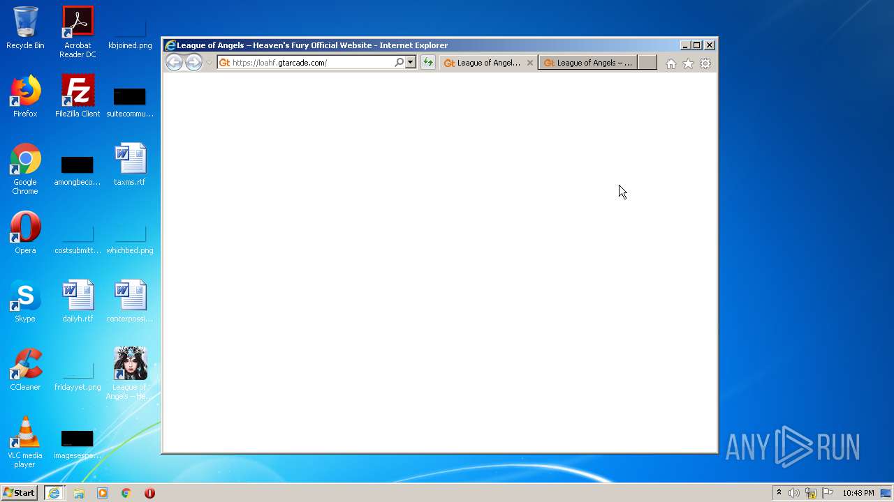The width and height of the screenshot is (894, 502).
Task: Open the Action Center flag icon
Action: click(828, 493)
